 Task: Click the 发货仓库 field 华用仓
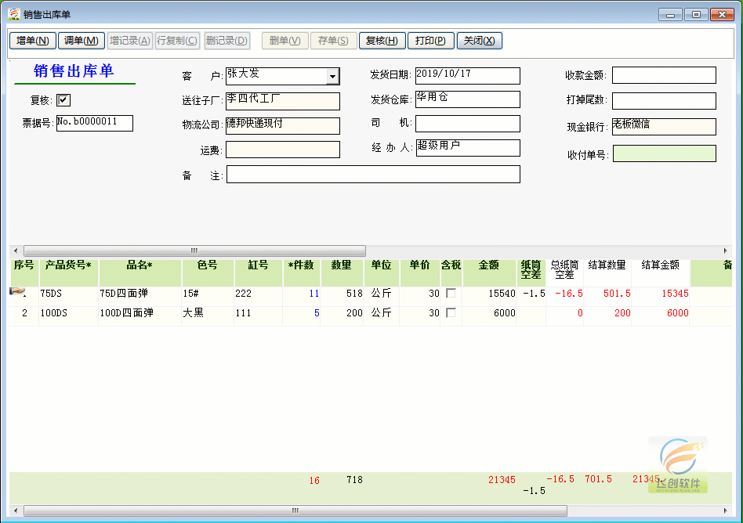[x=468, y=99]
